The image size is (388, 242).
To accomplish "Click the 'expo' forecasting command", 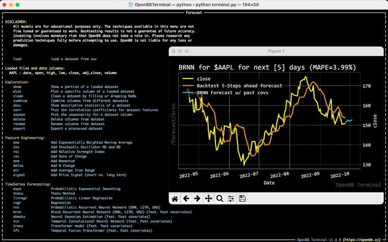I will (17, 189).
